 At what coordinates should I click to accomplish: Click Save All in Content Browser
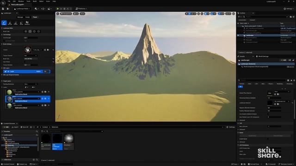tap(25, 127)
